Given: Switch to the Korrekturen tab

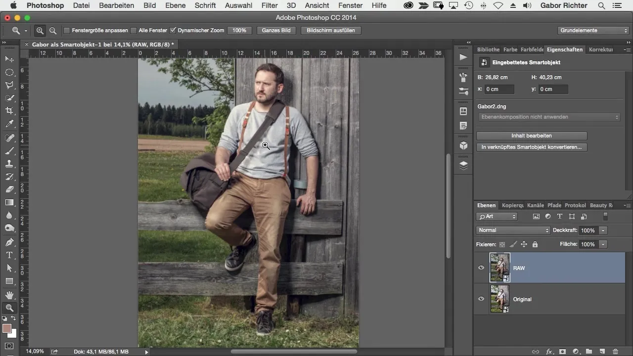Looking at the screenshot, I should (601, 49).
